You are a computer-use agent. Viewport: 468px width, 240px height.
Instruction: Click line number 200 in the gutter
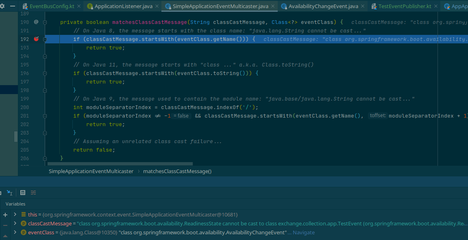[24, 107]
